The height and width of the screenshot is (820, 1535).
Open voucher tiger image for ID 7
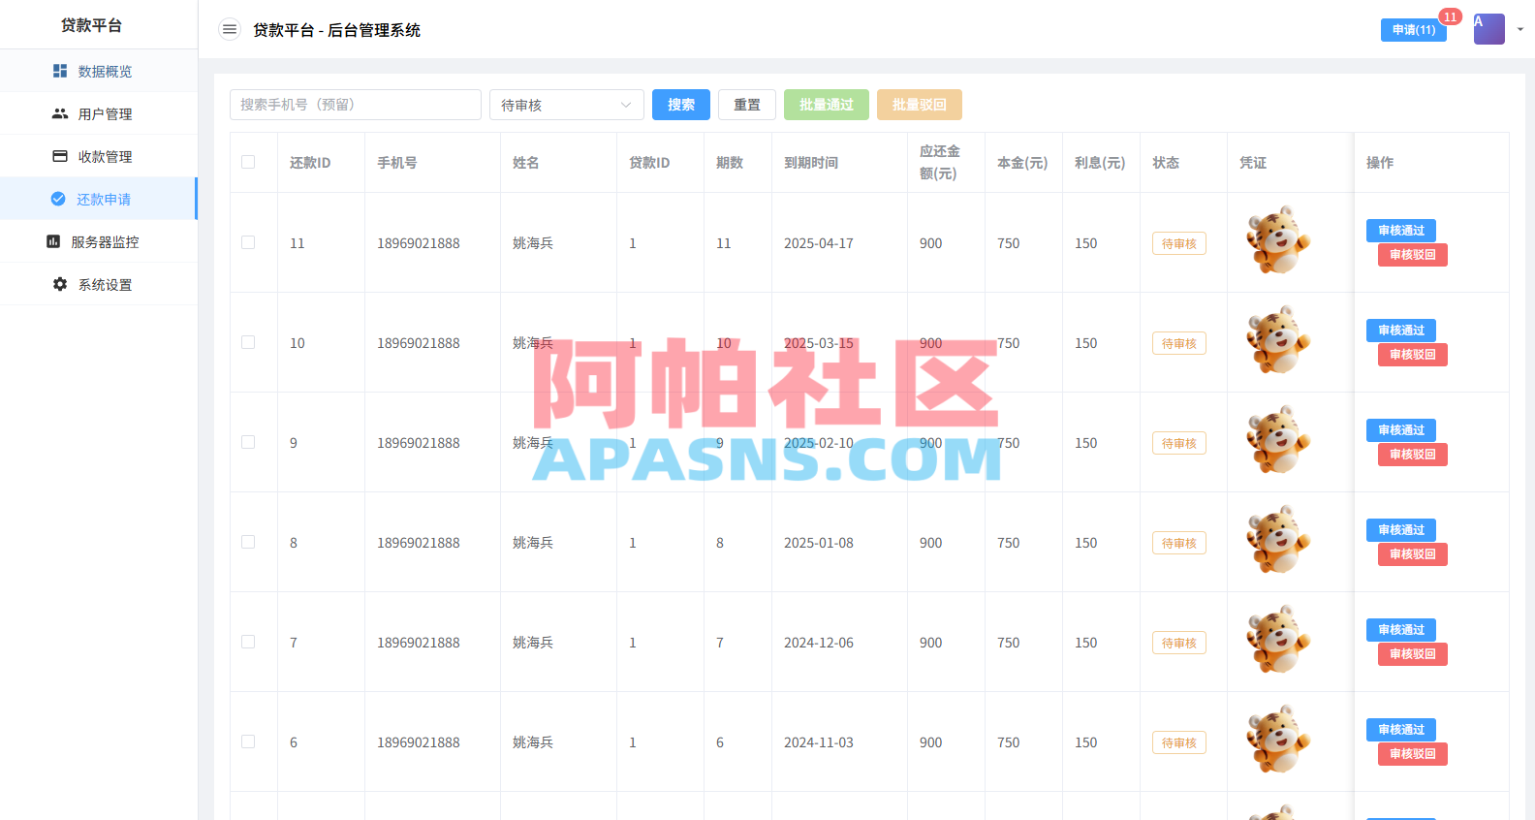click(x=1278, y=640)
